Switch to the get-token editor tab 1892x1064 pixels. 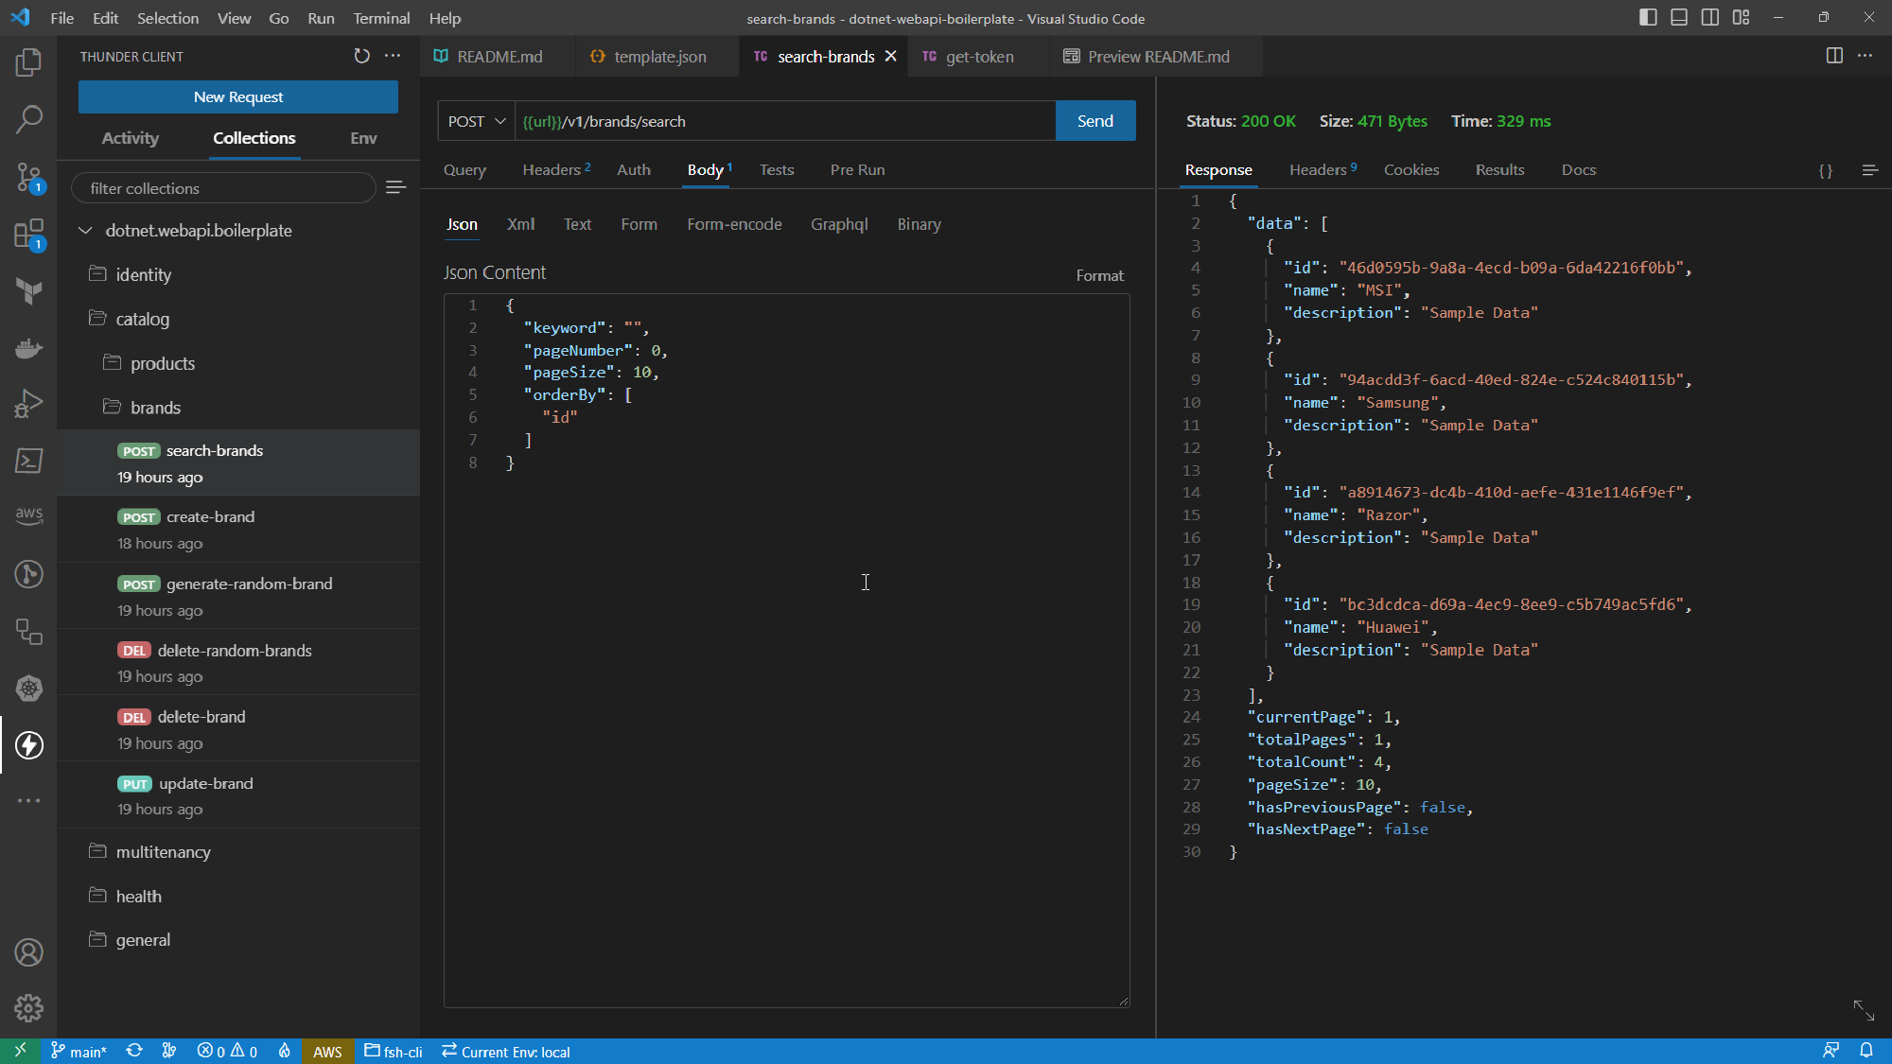point(979,57)
